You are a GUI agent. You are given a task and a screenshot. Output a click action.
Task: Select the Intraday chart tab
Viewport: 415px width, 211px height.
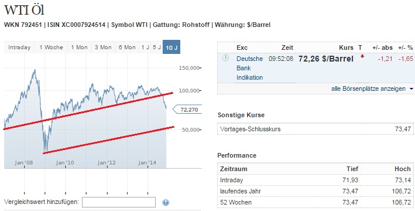point(19,47)
